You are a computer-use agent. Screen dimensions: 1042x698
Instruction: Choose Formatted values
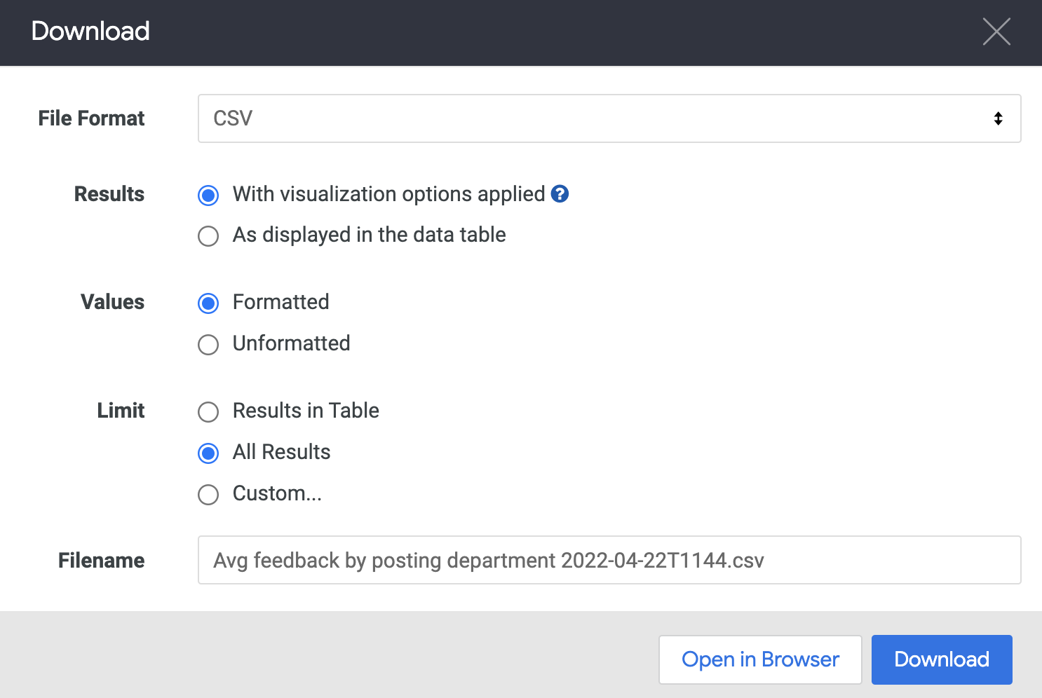(x=208, y=303)
